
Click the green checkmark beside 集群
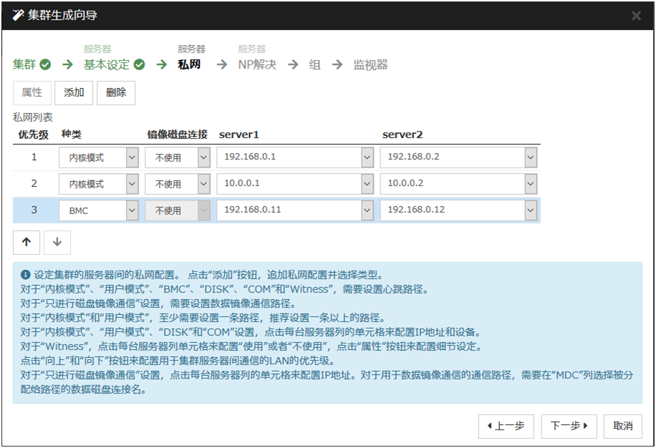(x=45, y=65)
